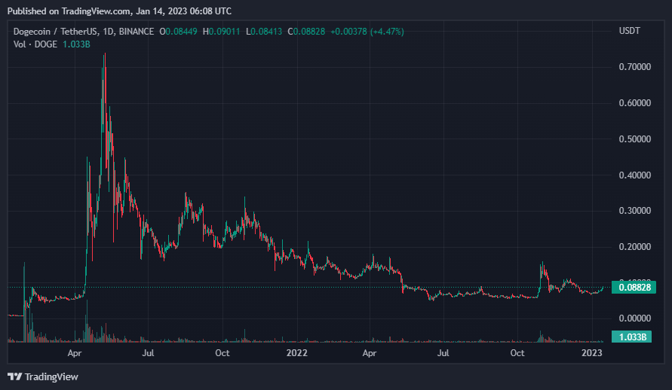The image size is (672, 390).
Task: Click the TradingView logo icon
Action: pos(14,376)
